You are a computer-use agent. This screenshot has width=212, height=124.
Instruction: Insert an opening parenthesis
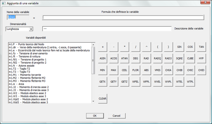coord(157,47)
